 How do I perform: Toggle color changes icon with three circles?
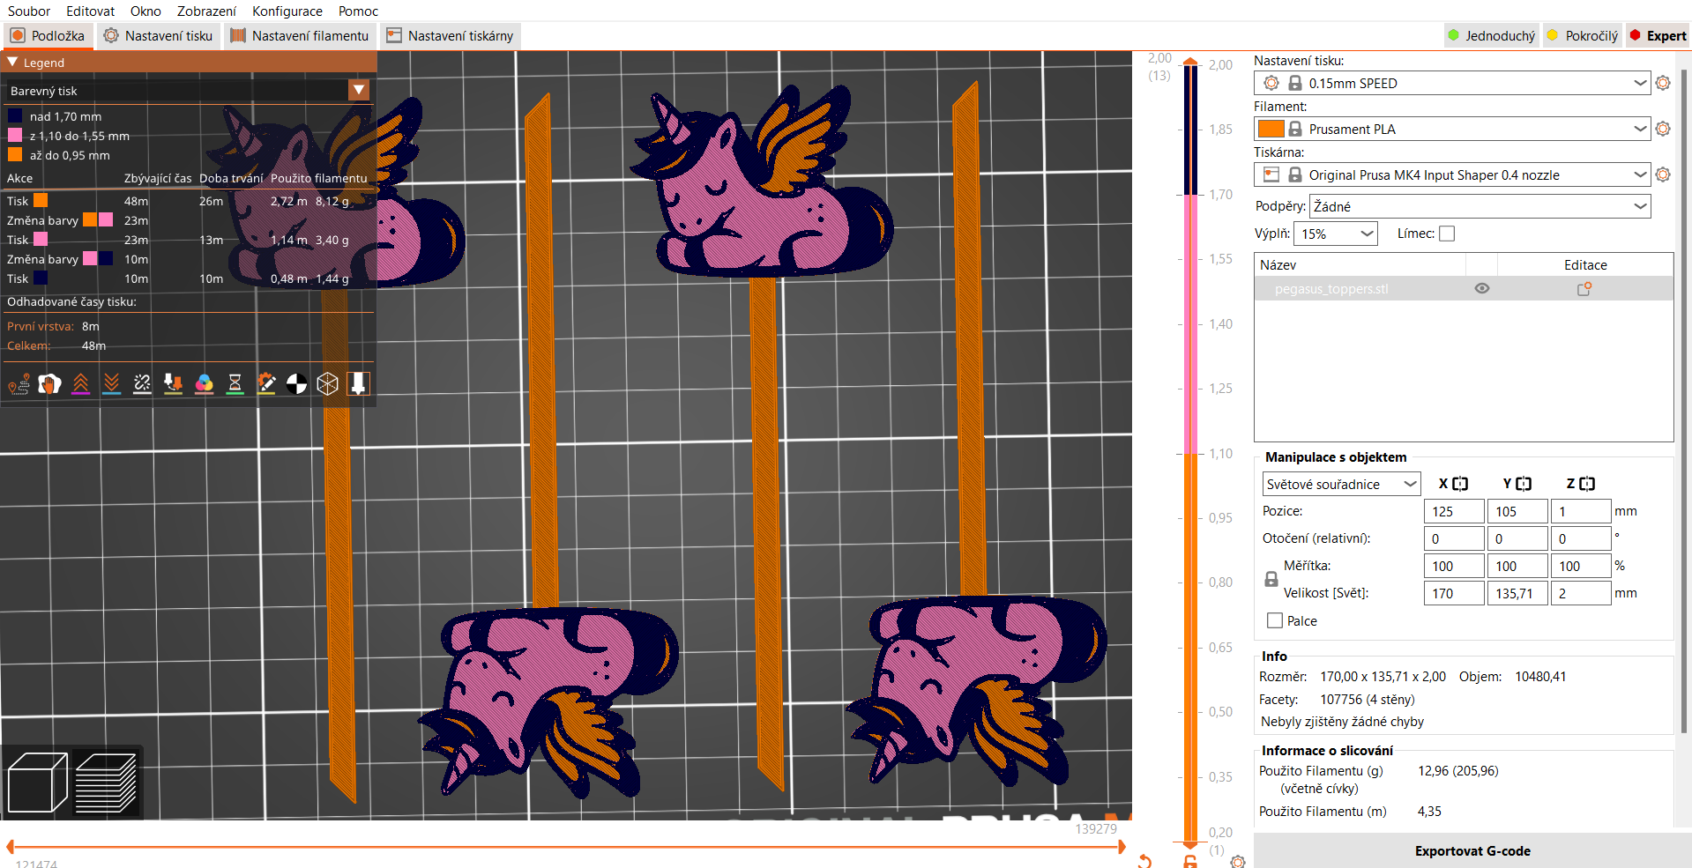click(204, 384)
